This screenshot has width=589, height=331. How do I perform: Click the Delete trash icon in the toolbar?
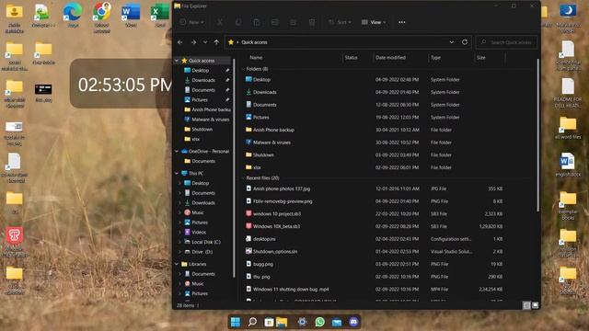click(312, 22)
